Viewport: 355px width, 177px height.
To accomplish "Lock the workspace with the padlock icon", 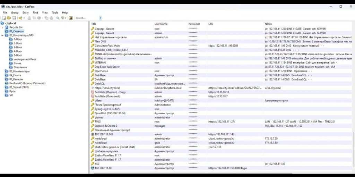I will click(71, 18).
